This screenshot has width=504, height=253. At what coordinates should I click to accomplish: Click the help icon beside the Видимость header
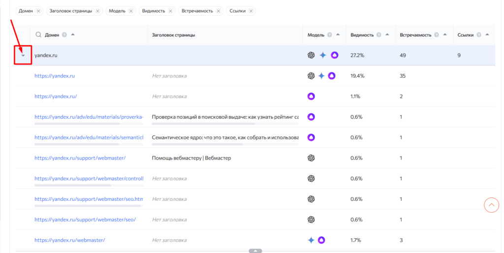[x=379, y=35]
